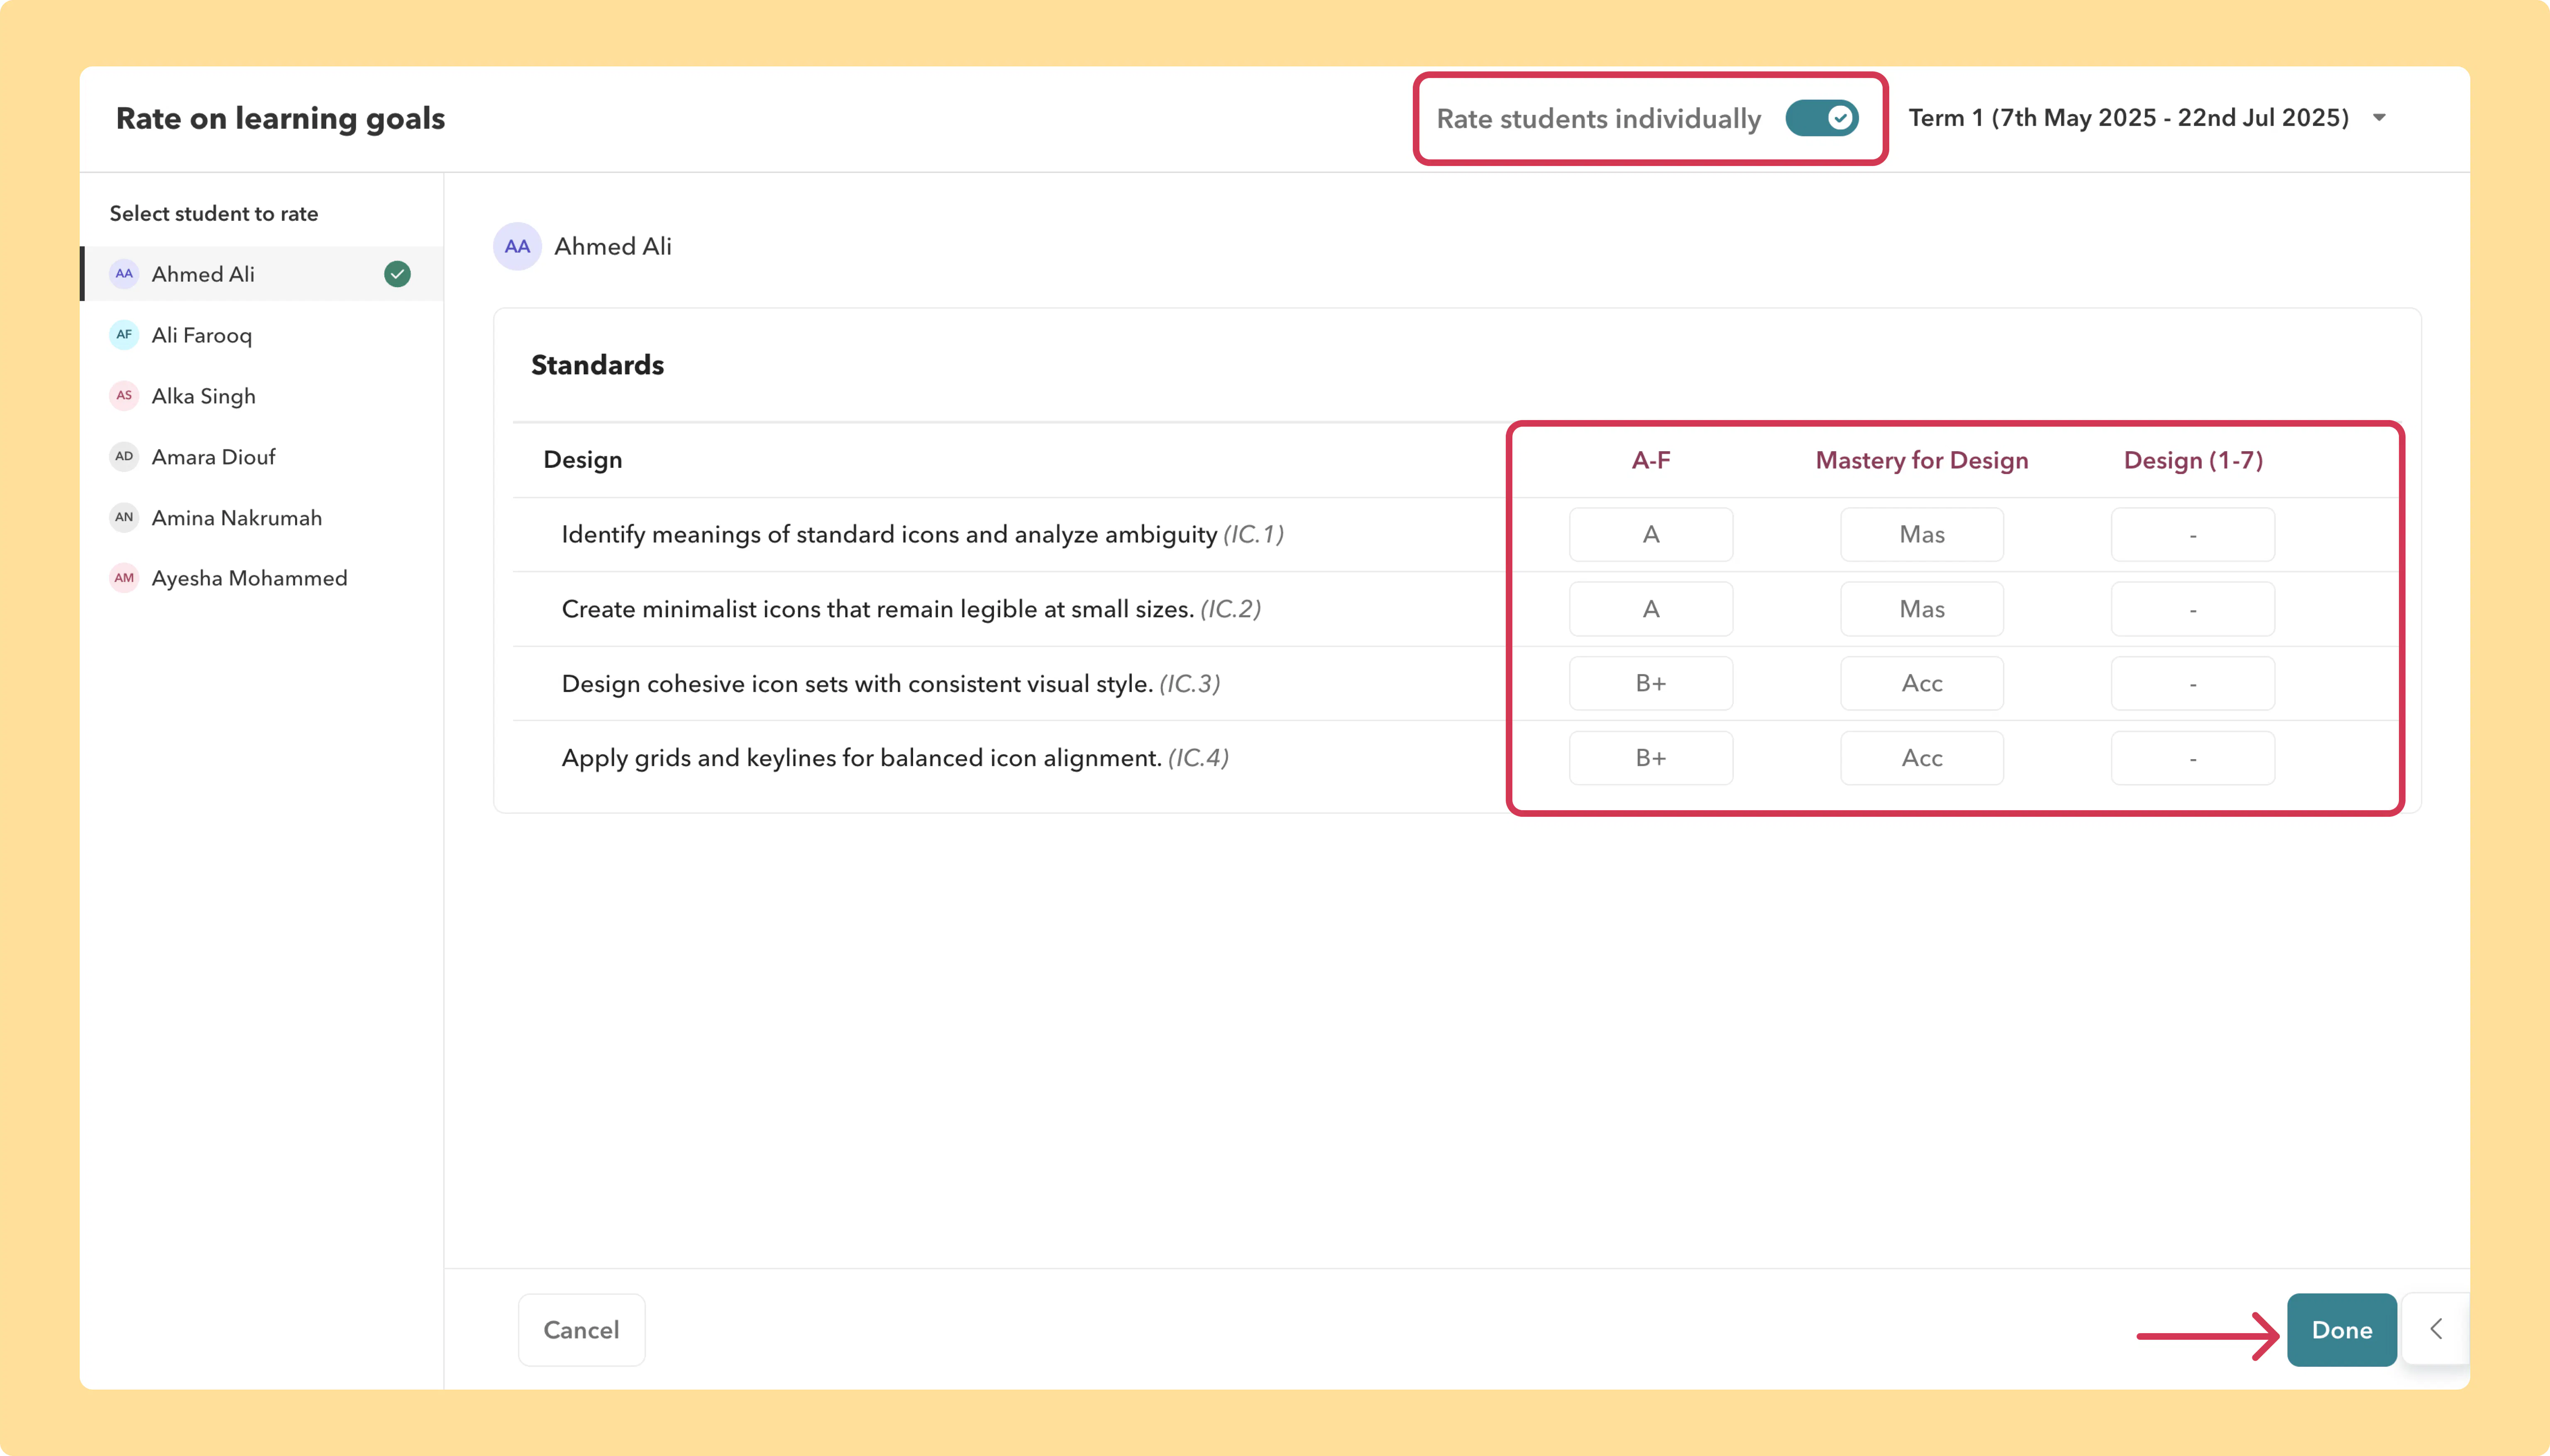This screenshot has width=2550, height=1456.
Task: Open the A-F rating for IC.4
Action: (x=1651, y=758)
